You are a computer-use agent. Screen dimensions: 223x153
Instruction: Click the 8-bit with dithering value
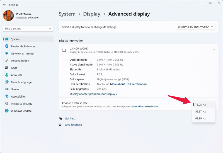(108, 69)
